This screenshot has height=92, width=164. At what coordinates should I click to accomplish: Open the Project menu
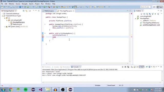pos(37,4)
